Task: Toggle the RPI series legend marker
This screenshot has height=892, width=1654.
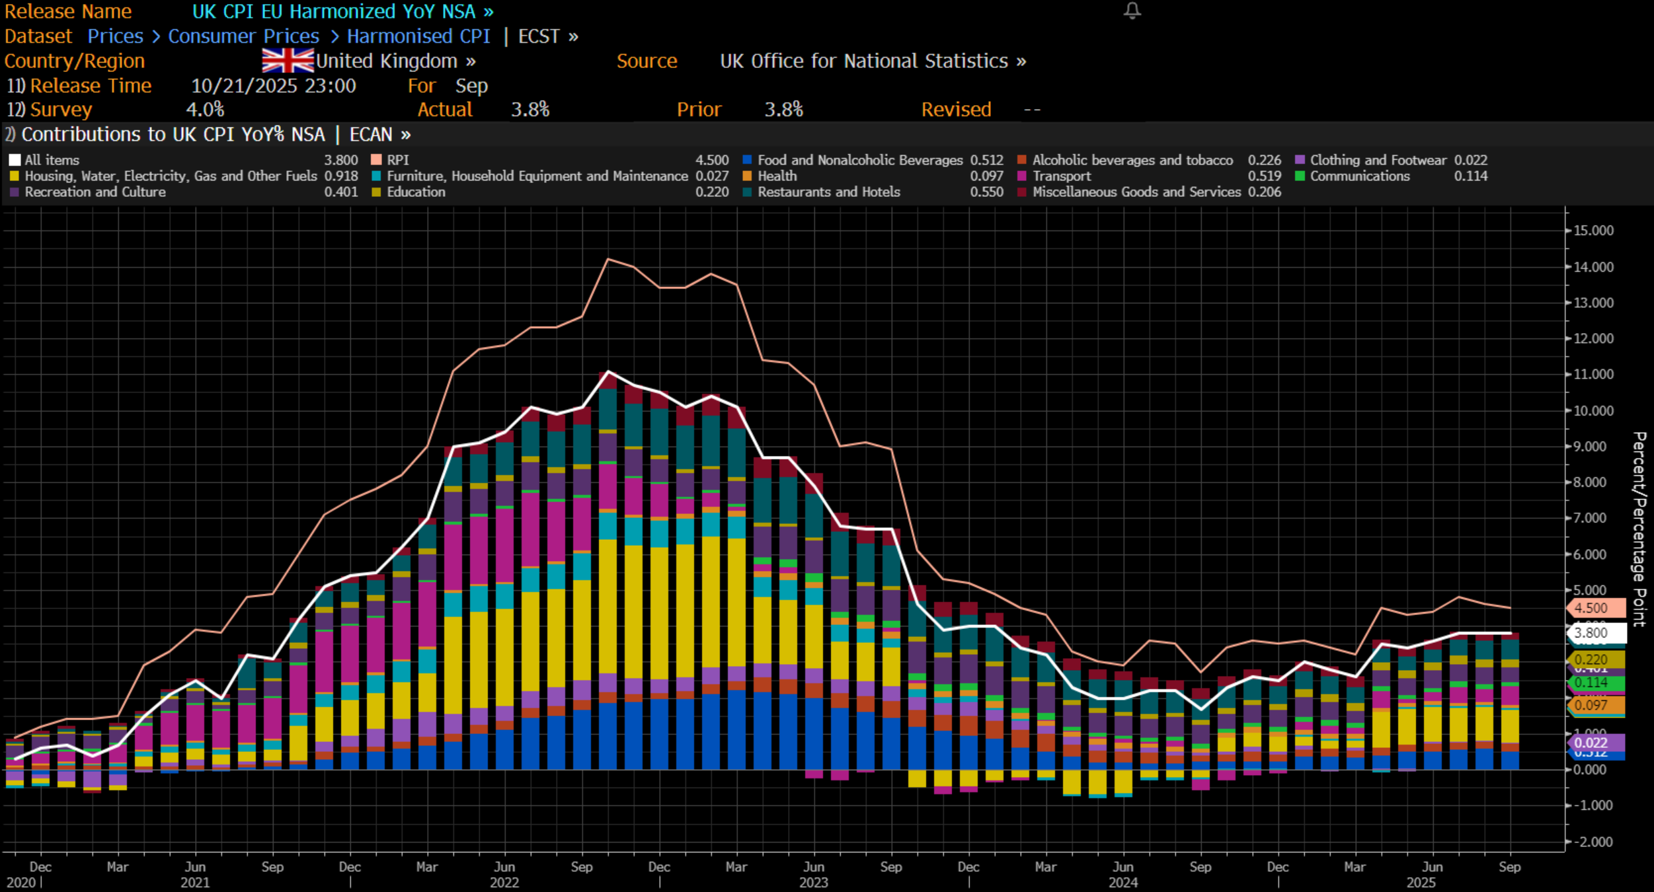Action: point(376,160)
